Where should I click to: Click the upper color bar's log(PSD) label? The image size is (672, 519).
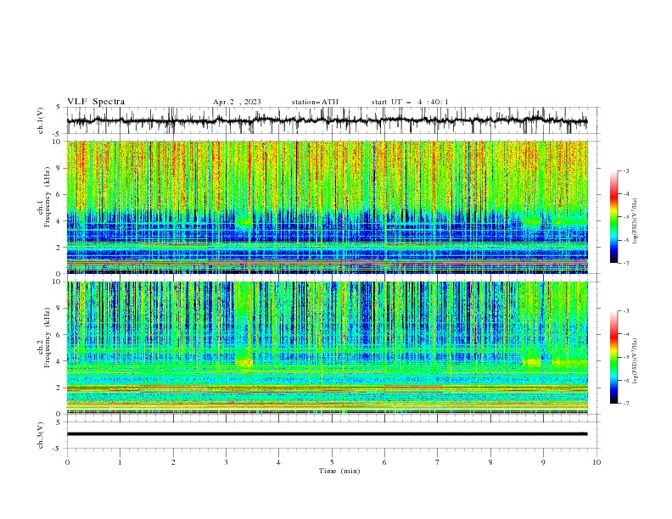coord(635,221)
